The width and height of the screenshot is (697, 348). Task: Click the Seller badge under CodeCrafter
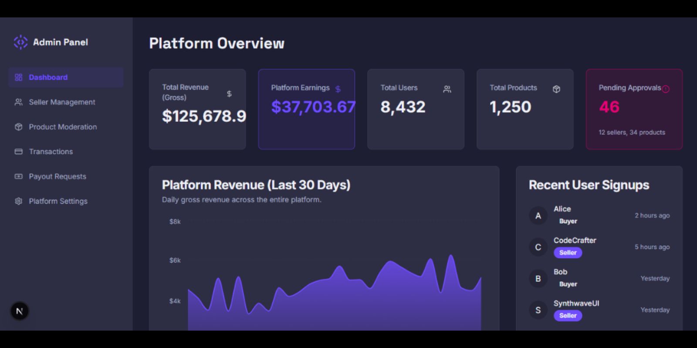point(568,253)
